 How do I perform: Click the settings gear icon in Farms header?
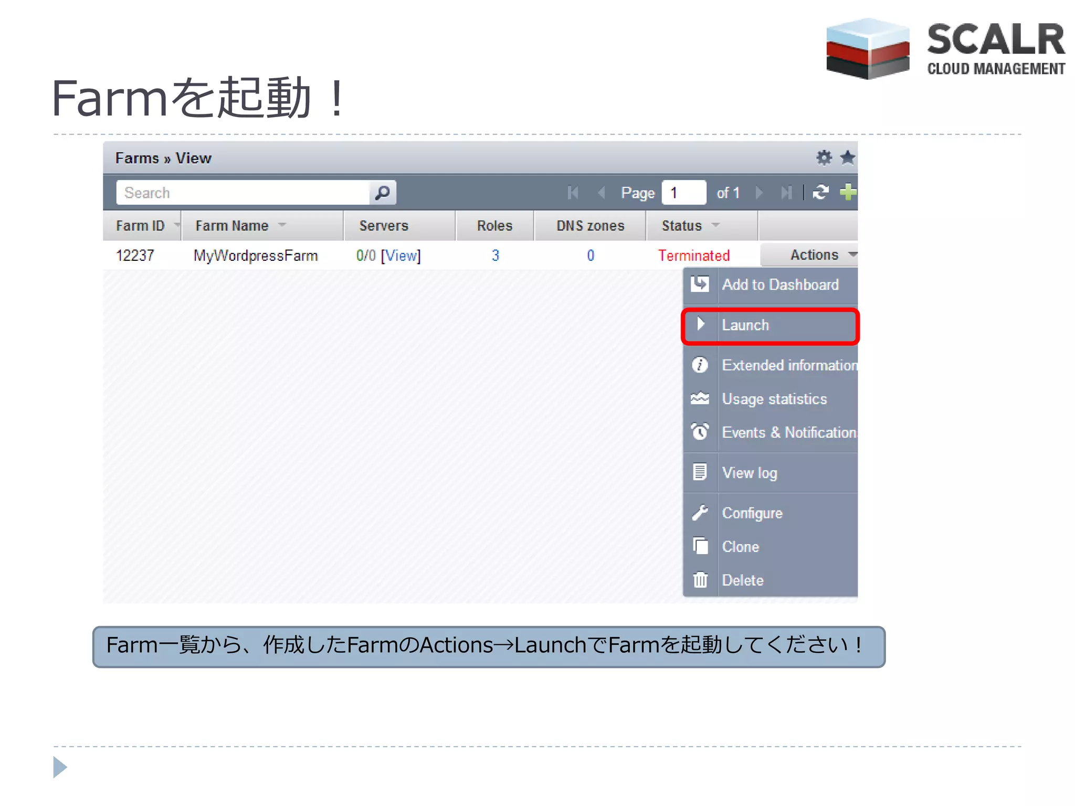point(824,157)
